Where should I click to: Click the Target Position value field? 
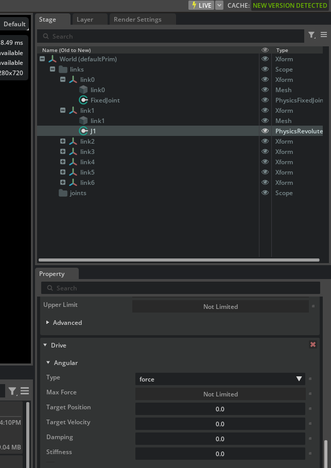coord(220,409)
